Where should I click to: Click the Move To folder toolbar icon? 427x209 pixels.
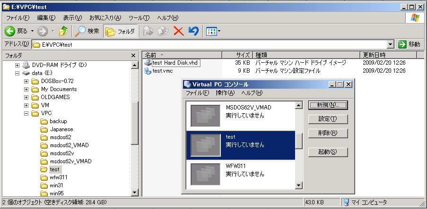[x=148, y=31]
